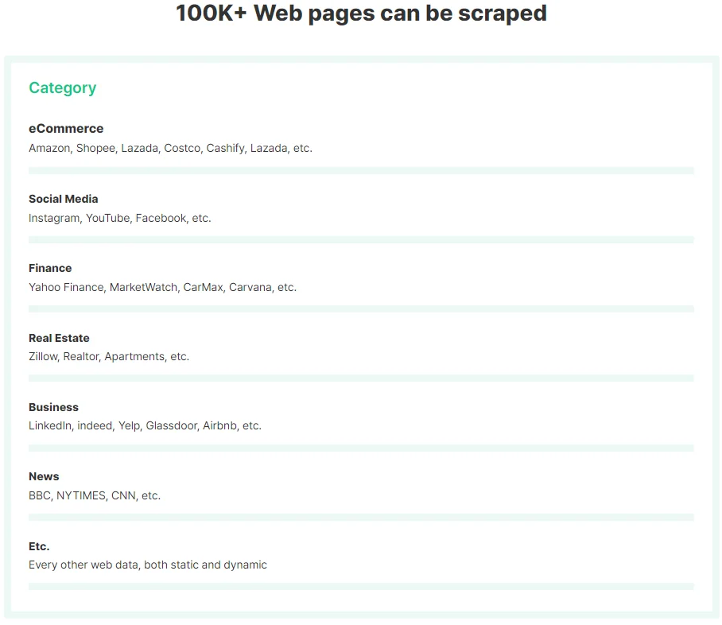Click the Etc. category heading
The width and height of the screenshot is (722, 625).
pyautogui.click(x=39, y=546)
